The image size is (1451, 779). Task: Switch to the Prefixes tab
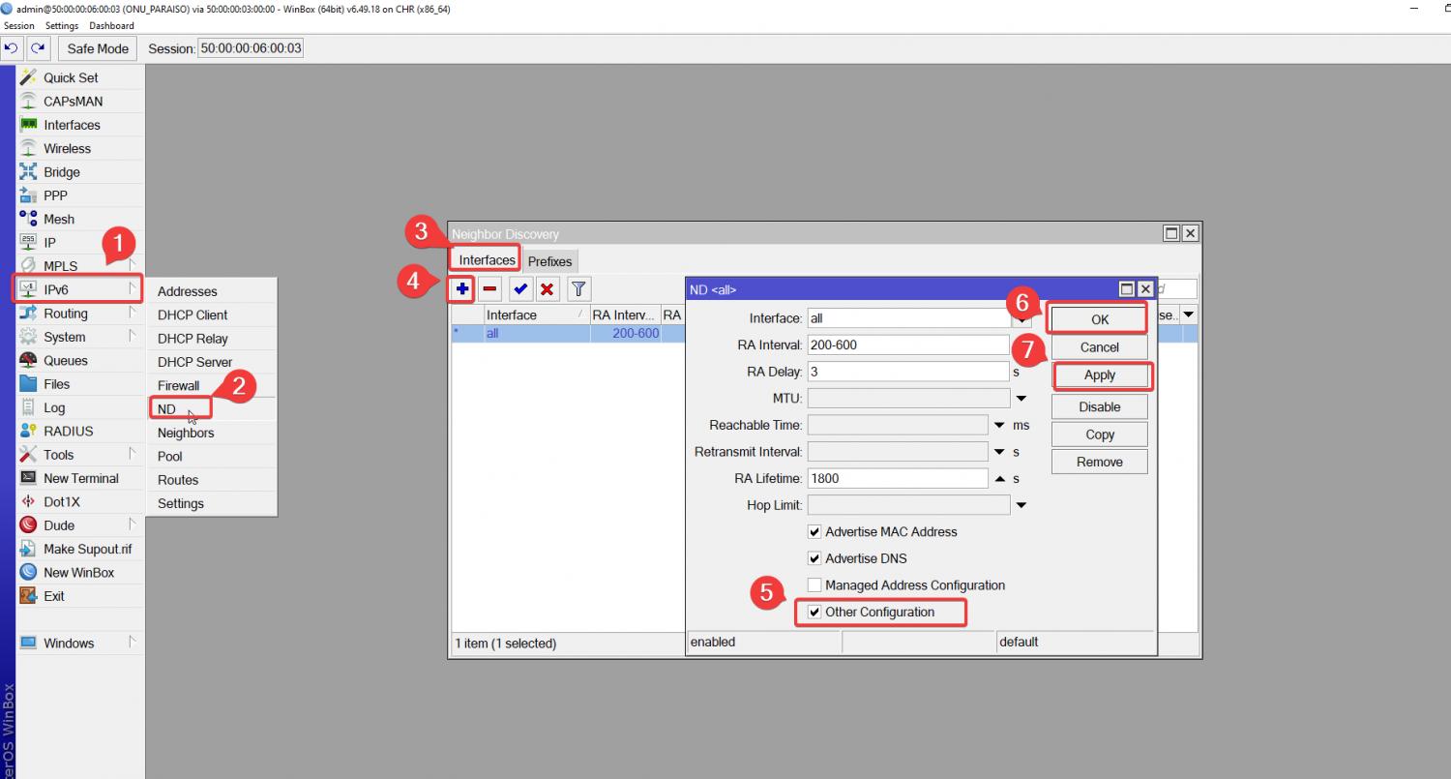(549, 261)
